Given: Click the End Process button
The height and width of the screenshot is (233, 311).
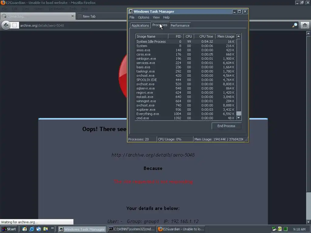Looking at the screenshot, I should [x=226, y=126].
